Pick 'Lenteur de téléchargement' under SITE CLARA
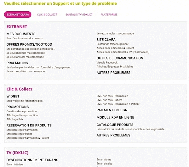The height and width of the screenshot is (167, 189). pos(112,44)
